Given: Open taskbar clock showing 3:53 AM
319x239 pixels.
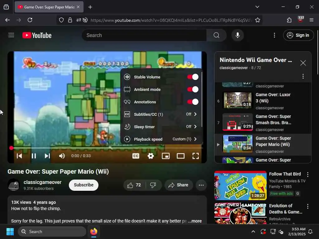Looking at the screenshot, I should 297,232.
